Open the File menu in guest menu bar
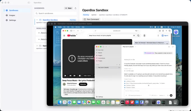The width and height of the screenshot is (191, 111). [64, 27]
